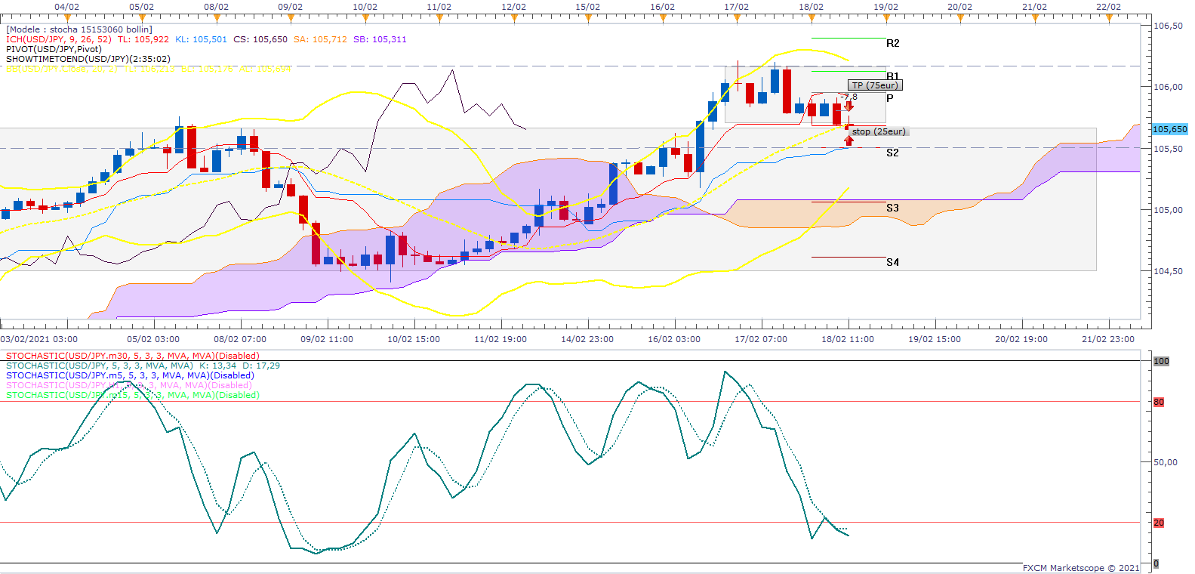Viewport: 1195px width, 574px height.
Task: Click the Ichimoku SA: 105,712 value
Action: coord(320,39)
